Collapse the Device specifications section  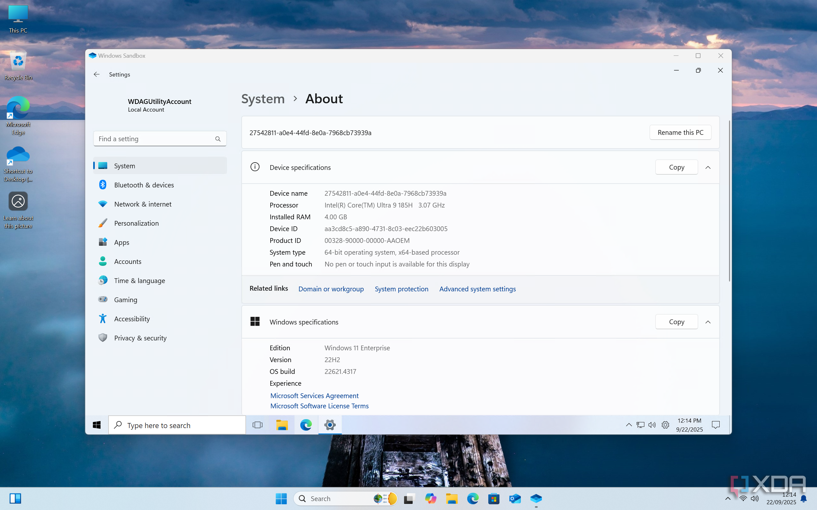708,167
